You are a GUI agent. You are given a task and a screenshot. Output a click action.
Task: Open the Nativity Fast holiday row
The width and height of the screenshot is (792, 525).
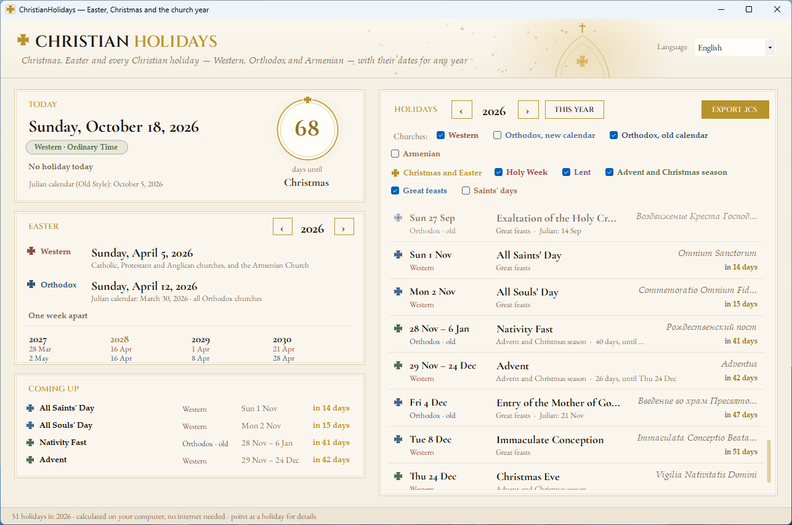(x=576, y=334)
